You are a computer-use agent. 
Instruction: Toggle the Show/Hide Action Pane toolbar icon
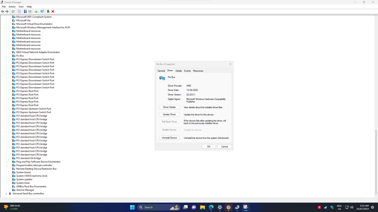[x=30, y=12]
